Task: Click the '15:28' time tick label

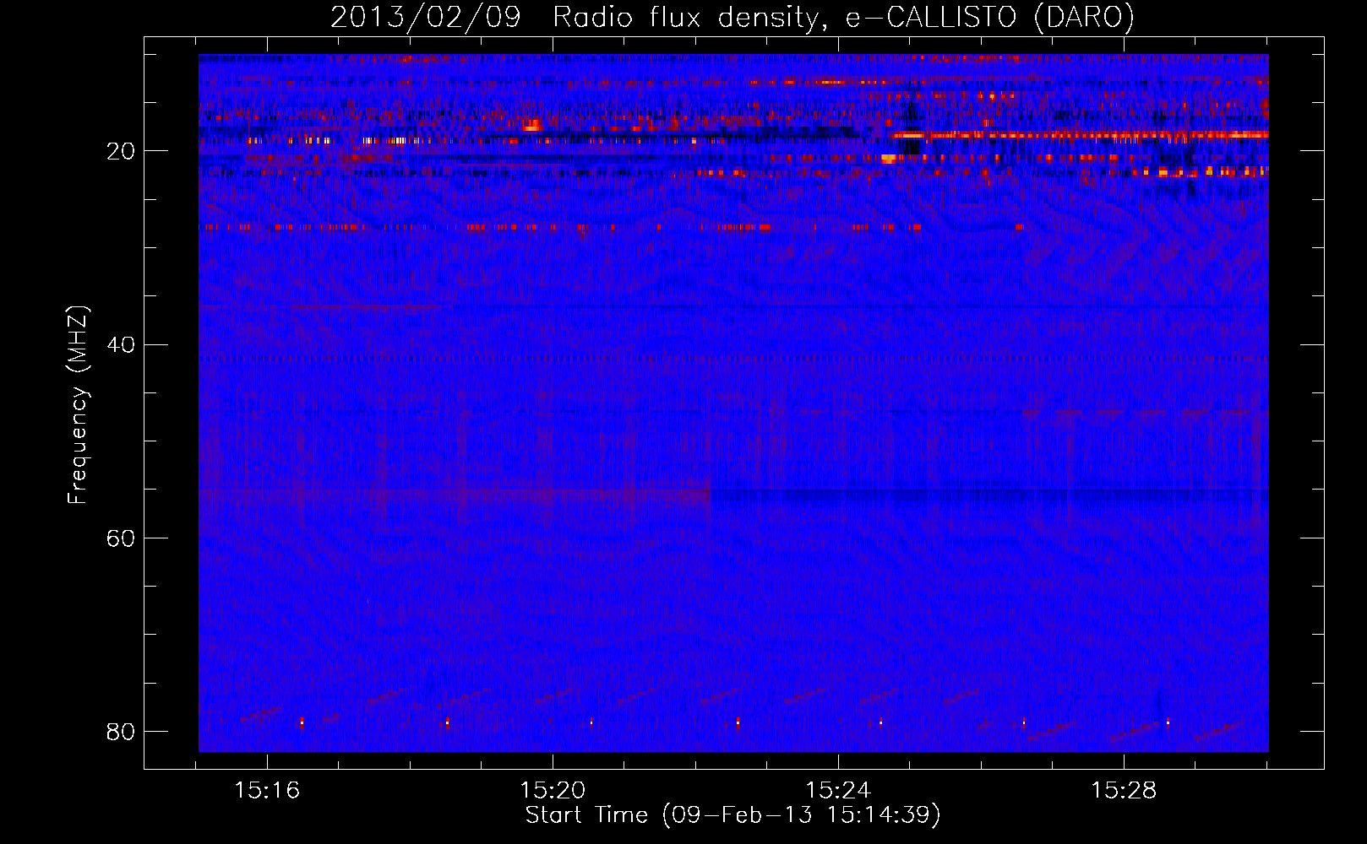Action: coord(1124,791)
